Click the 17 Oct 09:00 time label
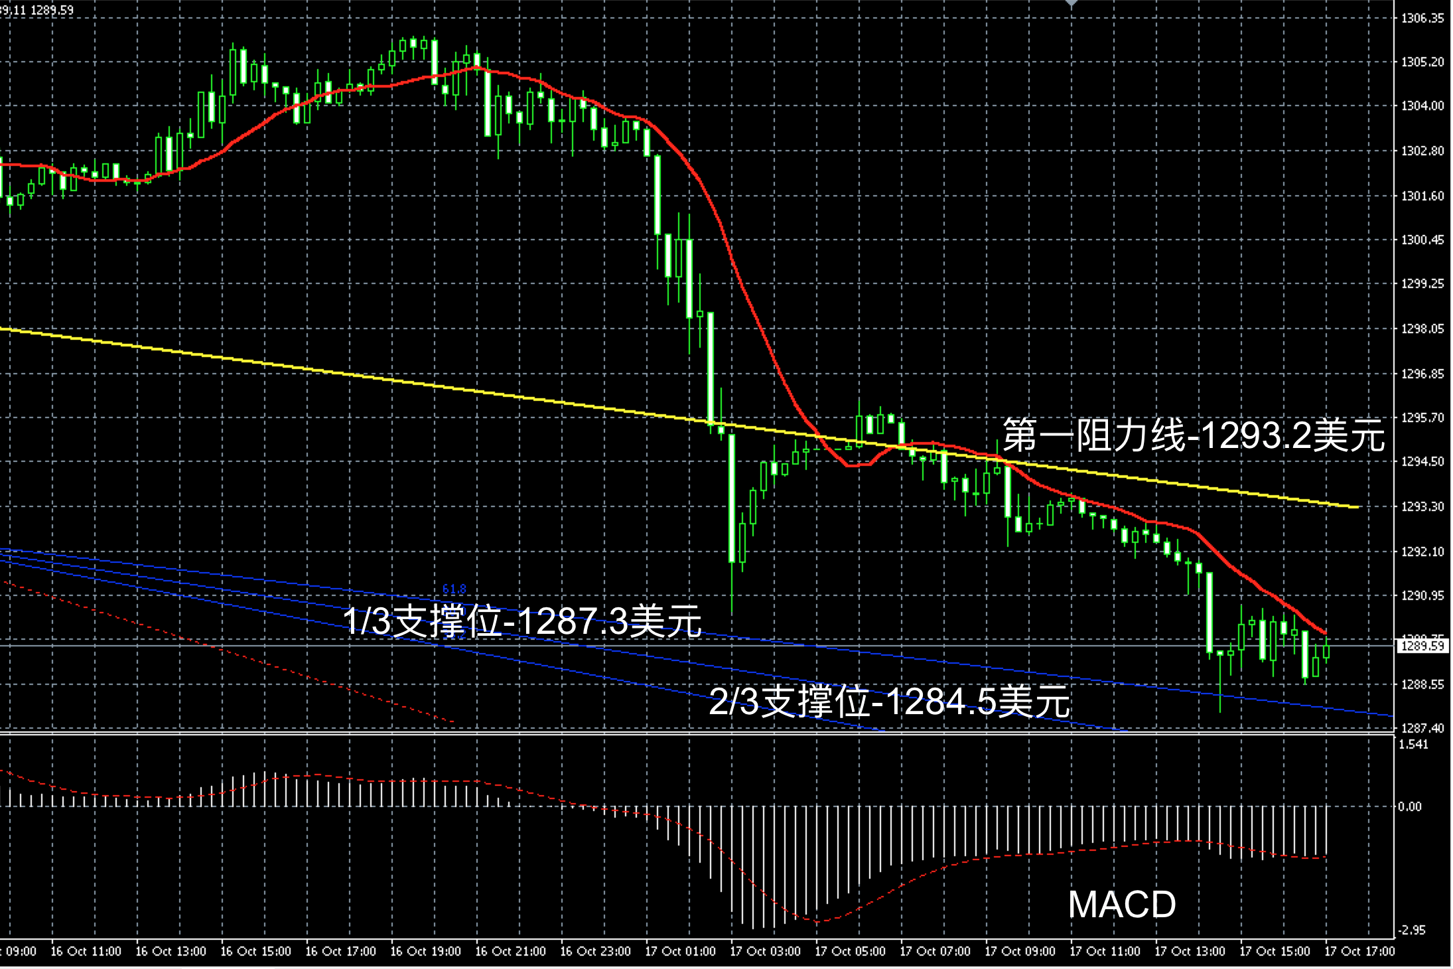 click(x=1020, y=951)
